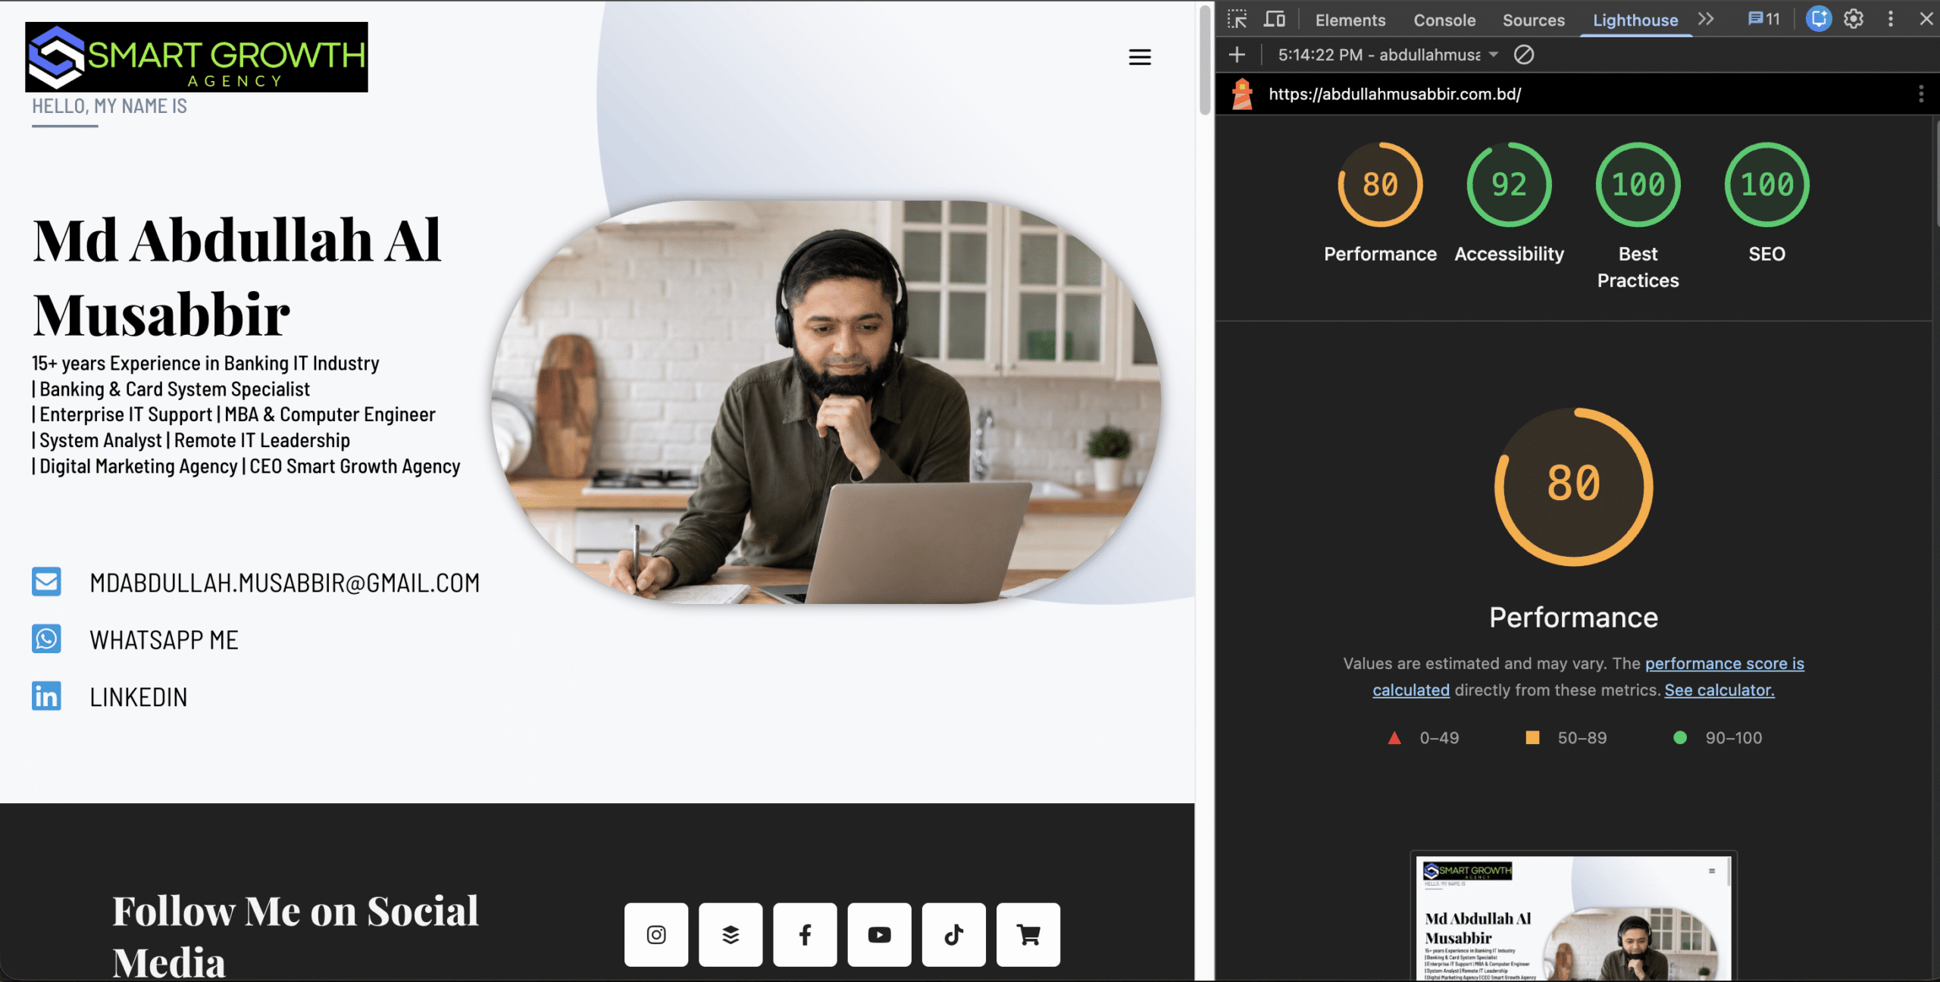Open the Lighthouse report tools menu

(x=1921, y=94)
